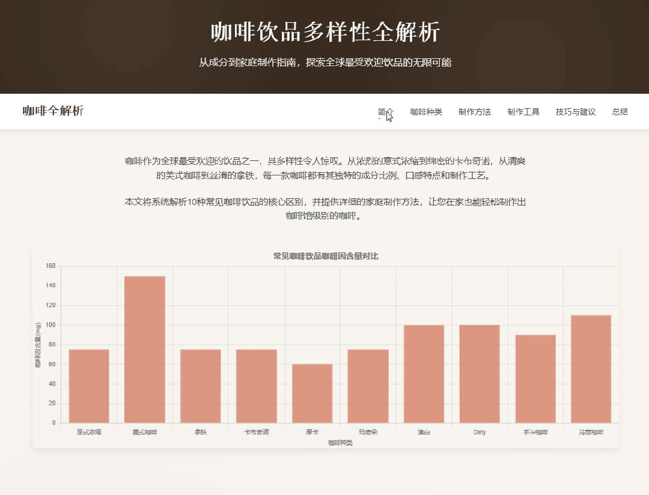Jump to the 技巧与建议 section
Screen dimensions: 649x495
[x=576, y=112]
